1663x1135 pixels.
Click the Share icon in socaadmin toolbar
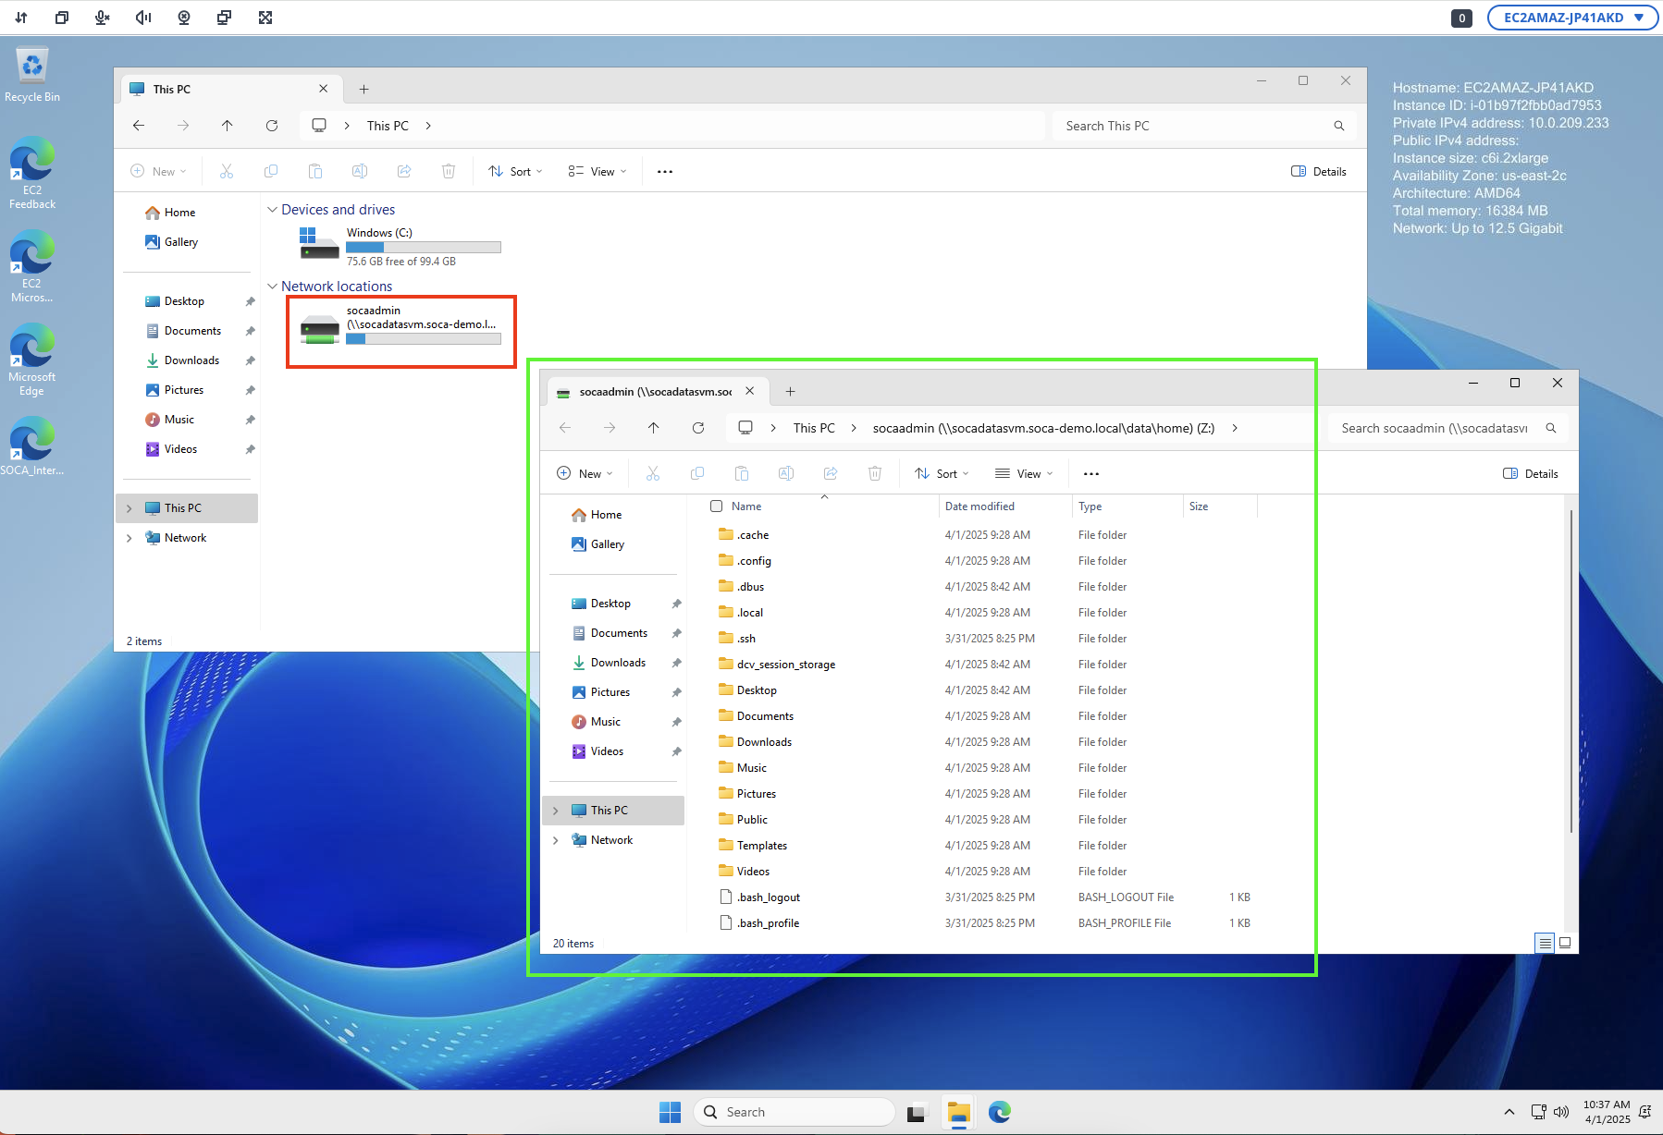click(831, 474)
